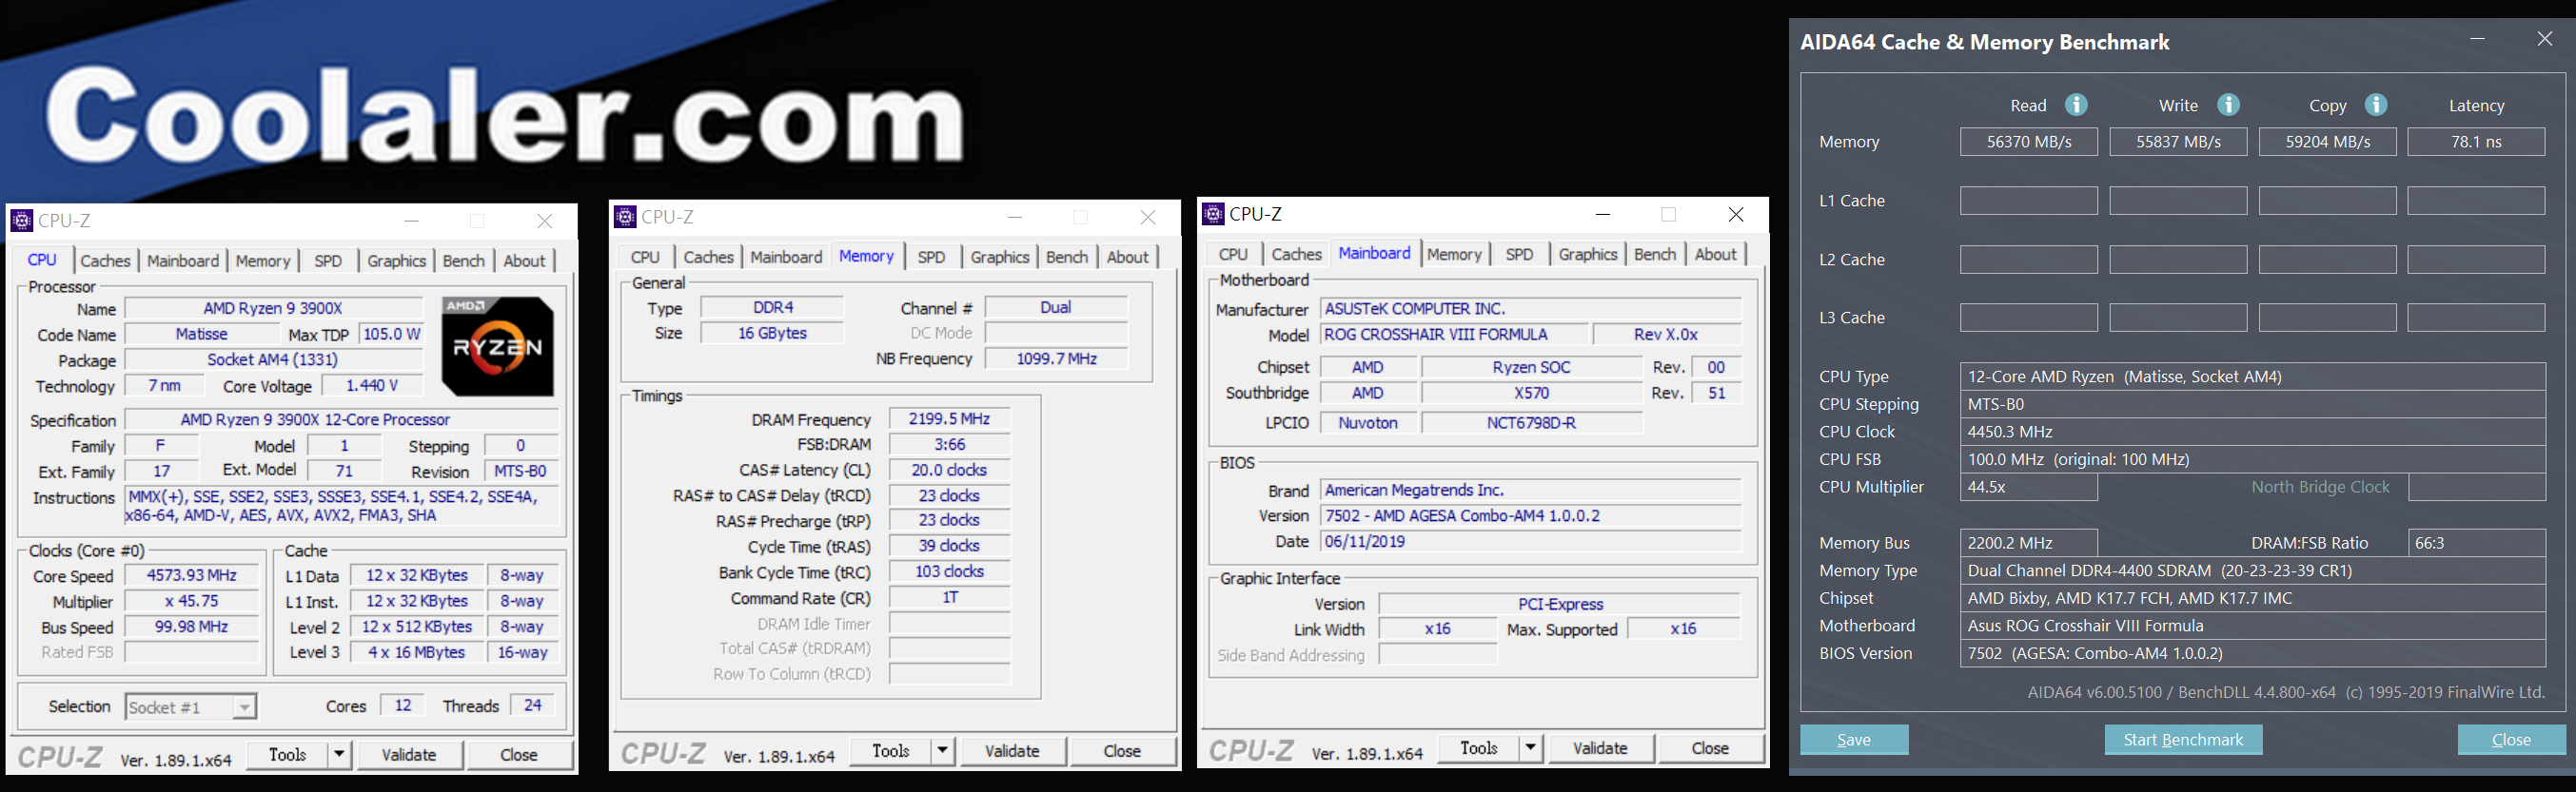Image resolution: width=2576 pixels, height=792 pixels.
Task: Open SPD tab in right CPU-Z window
Action: point(1519,254)
